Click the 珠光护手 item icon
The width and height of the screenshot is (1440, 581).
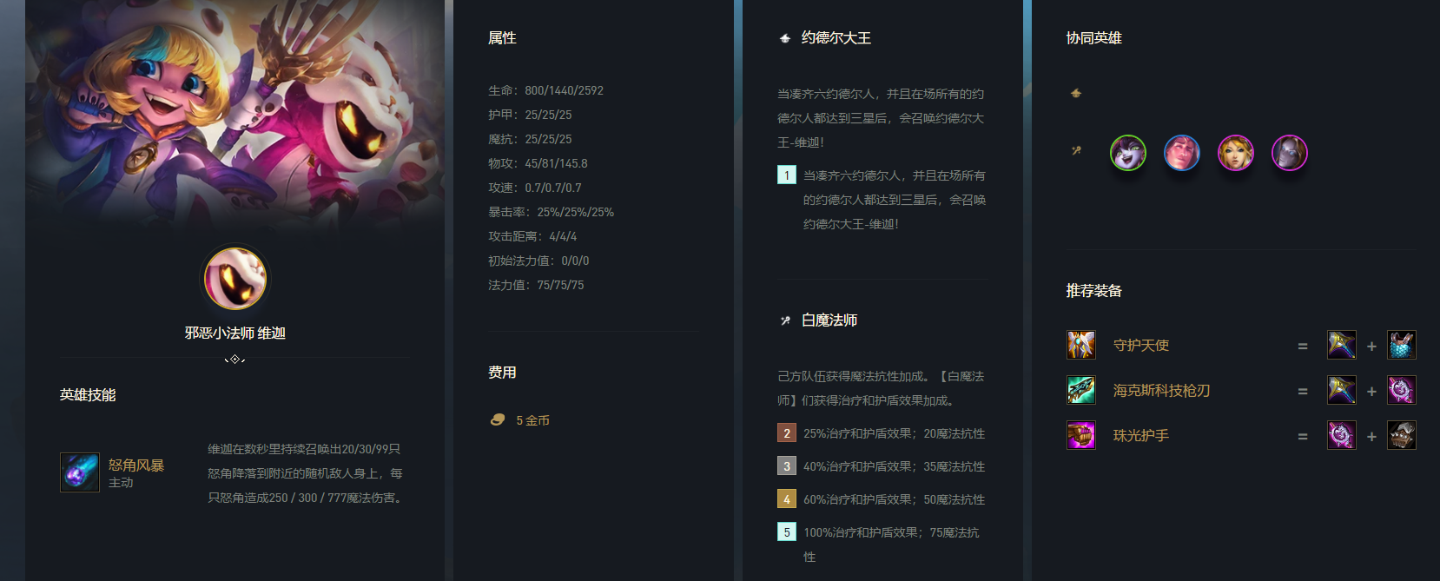click(x=1081, y=435)
